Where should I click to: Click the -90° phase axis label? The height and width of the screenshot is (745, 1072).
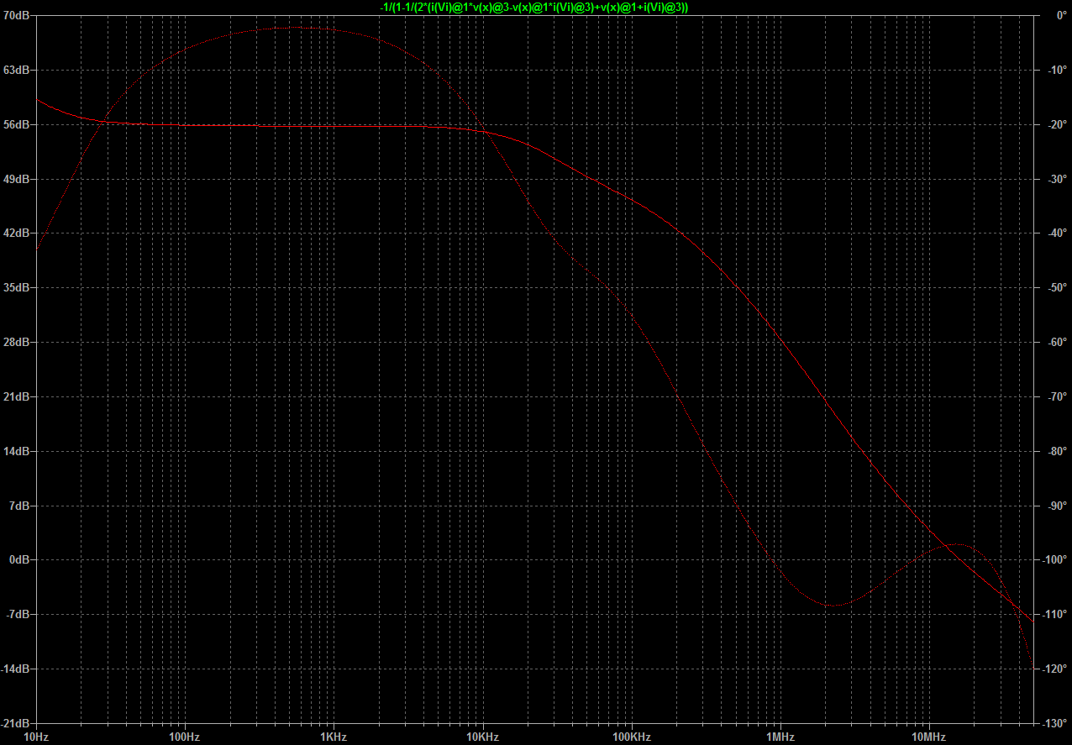[1055, 506]
